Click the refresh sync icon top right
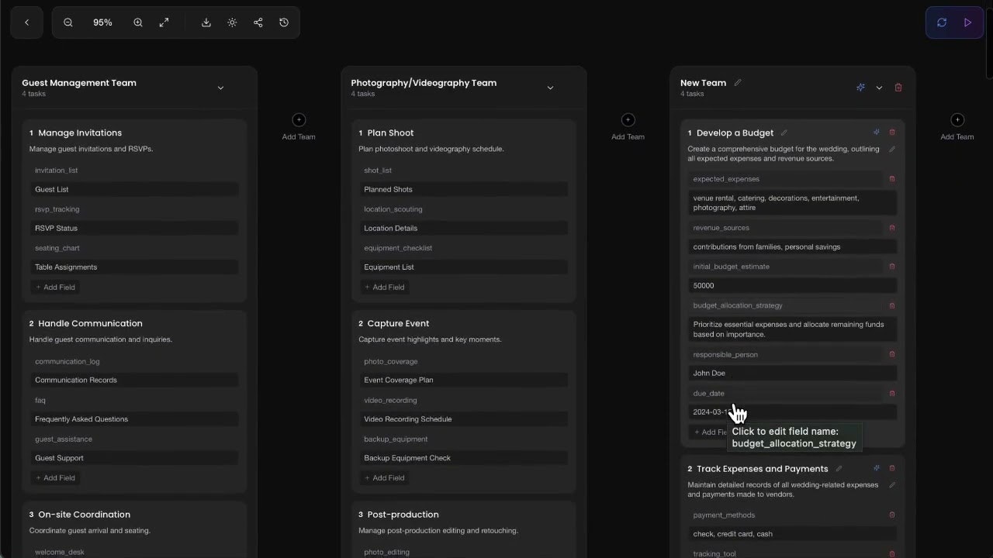The height and width of the screenshot is (558, 993). 942,22
